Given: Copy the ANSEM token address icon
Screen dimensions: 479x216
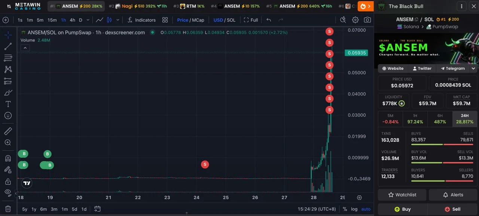Looking at the screenshot, I should (416, 19).
